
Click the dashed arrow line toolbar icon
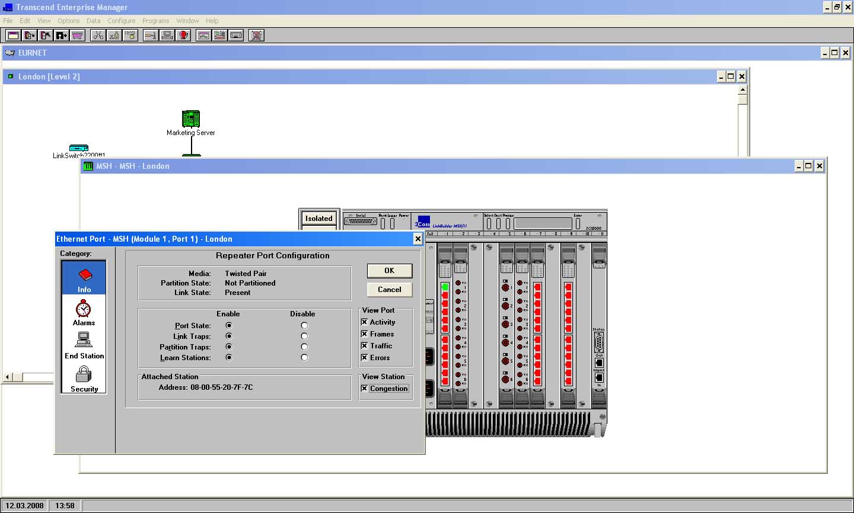point(151,36)
